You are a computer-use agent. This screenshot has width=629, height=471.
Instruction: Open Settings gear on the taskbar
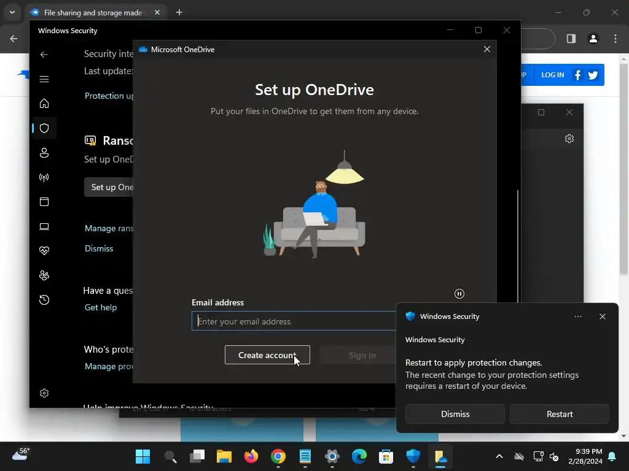(332, 456)
